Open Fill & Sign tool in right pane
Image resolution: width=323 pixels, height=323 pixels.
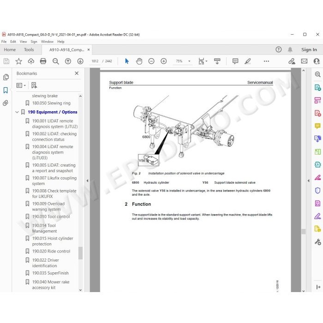tap(317, 216)
